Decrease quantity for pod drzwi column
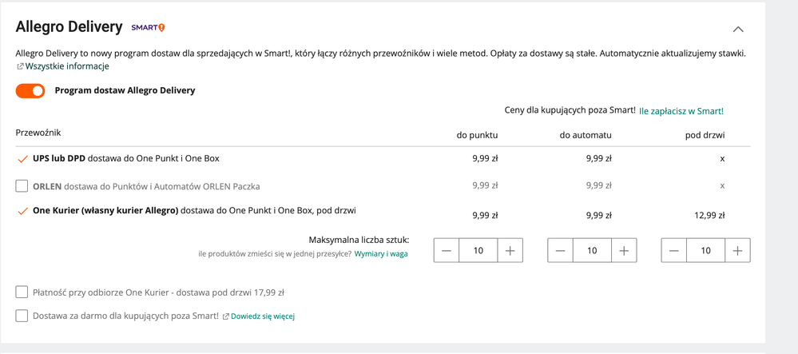Image resolution: width=798 pixels, height=354 pixels. coord(674,251)
